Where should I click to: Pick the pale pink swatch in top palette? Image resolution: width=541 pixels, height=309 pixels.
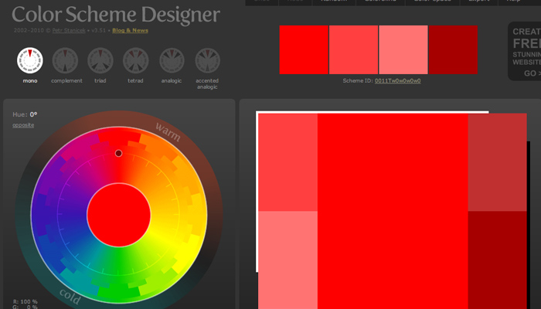tap(403, 50)
